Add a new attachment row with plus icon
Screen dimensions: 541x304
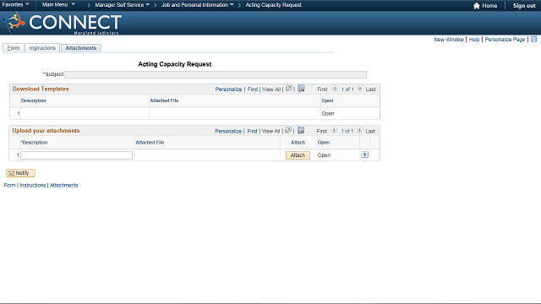pos(364,155)
